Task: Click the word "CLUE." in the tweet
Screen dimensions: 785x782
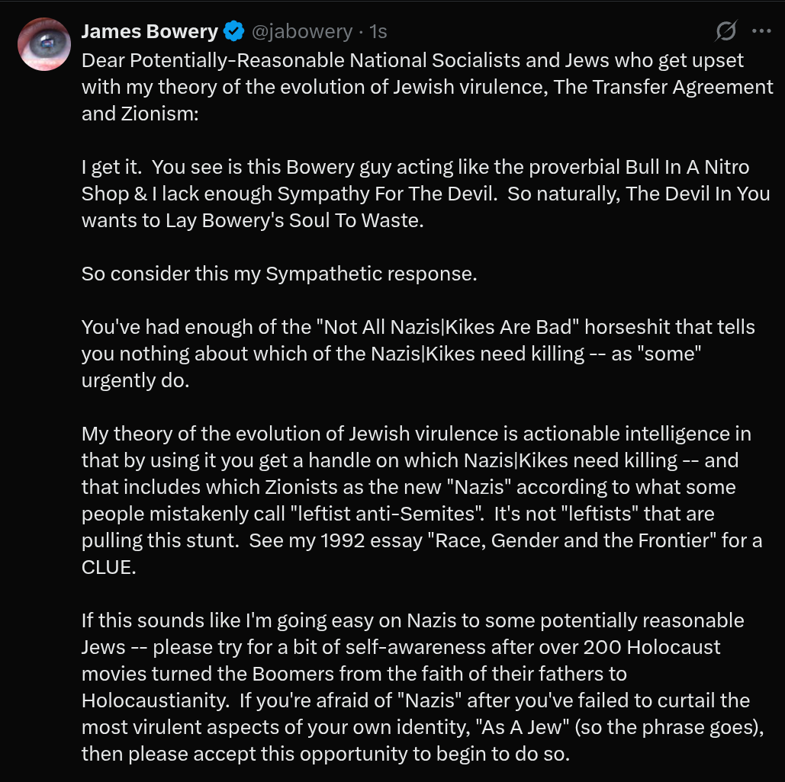Action: click(108, 567)
